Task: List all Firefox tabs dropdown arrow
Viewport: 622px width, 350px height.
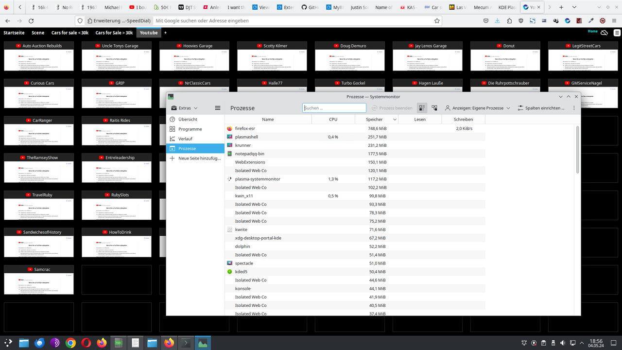Action: [x=574, y=7]
